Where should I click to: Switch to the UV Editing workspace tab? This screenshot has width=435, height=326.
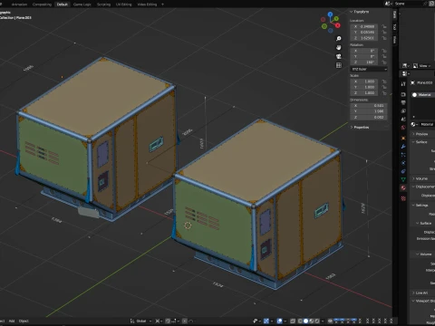tap(124, 5)
